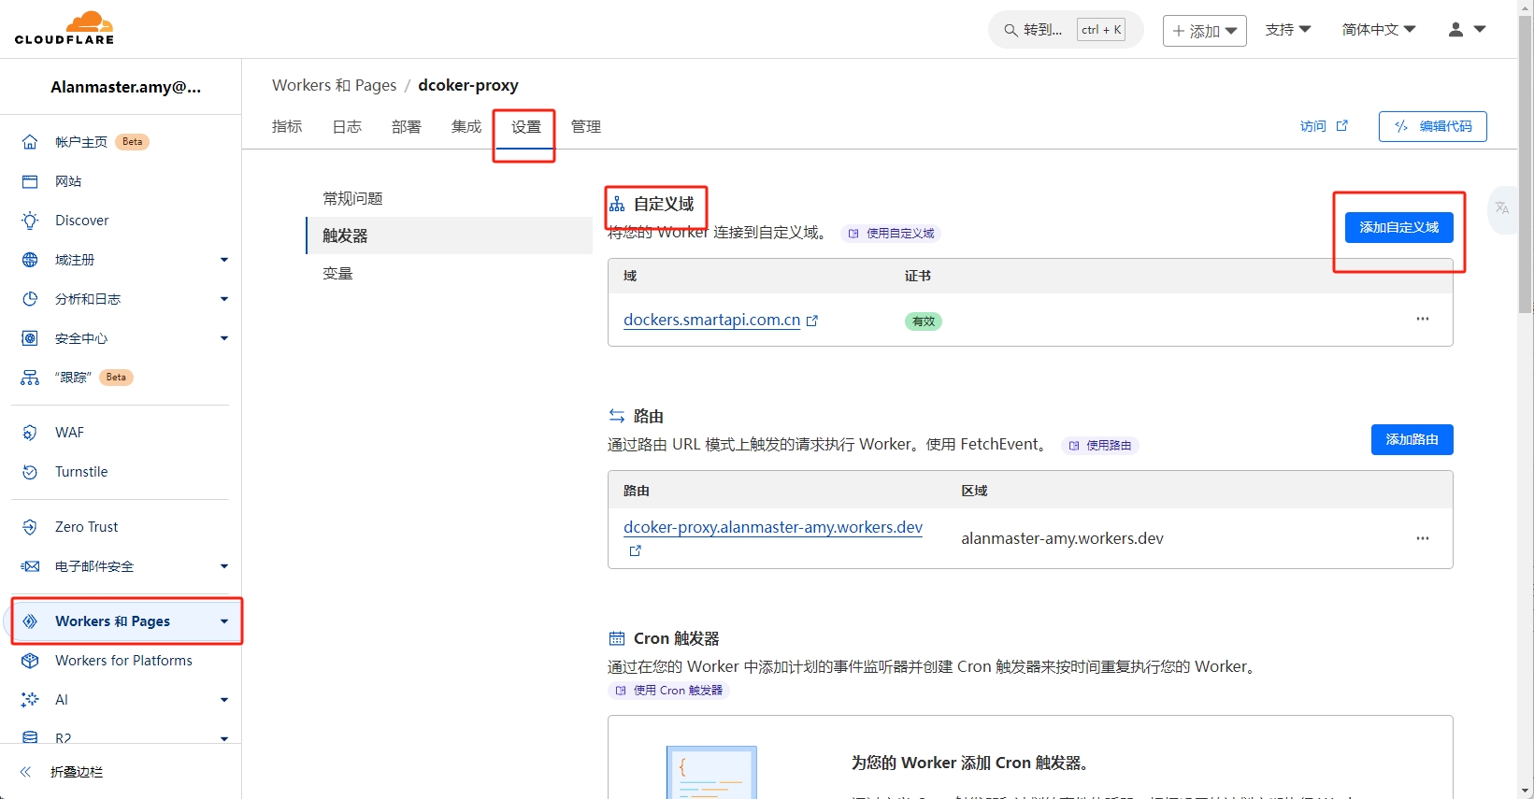Switch to the 部署 tab
Viewport: 1534px width, 799px height.
click(x=406, y=127)
